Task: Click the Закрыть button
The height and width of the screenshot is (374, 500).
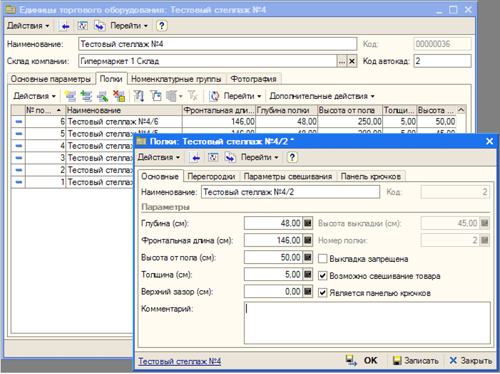Action: pos(471,361)
